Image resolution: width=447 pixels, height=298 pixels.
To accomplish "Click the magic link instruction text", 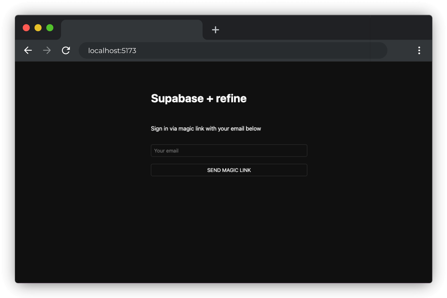I will 206,129.
